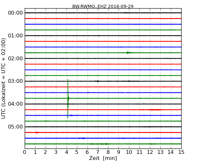The image size is (206, 165).
Task: Click the plot title BW.RWMO..EHZ 2016-09-29
Action: click(x=103, y=6)
